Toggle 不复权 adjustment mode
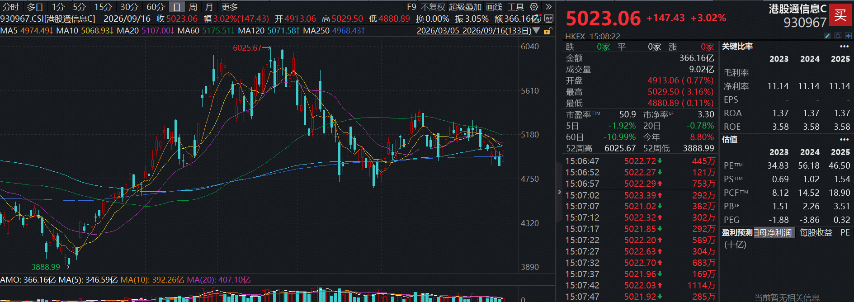The width and height of the screenshot is (854, 302). click(433, 7)
